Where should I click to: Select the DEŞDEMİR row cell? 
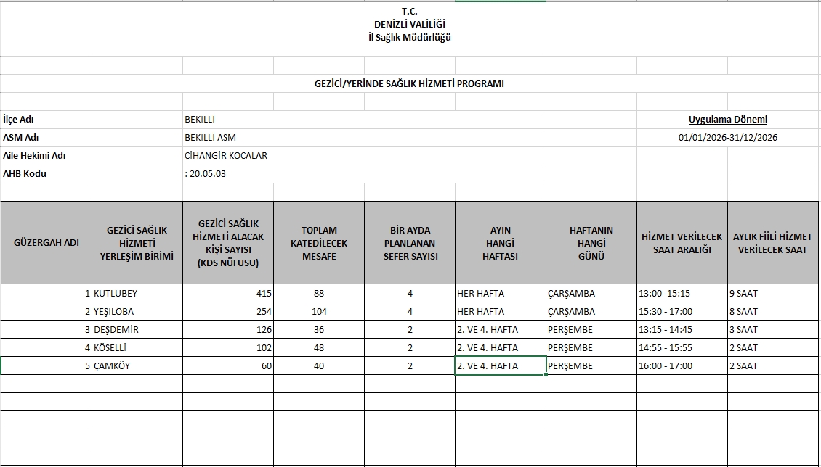click(x=137, y=330)
